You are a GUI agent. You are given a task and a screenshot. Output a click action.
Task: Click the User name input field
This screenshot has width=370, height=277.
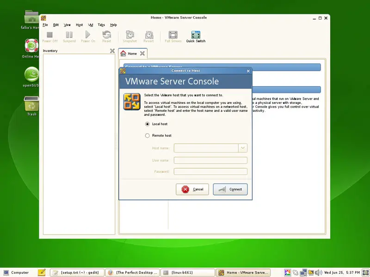[x=210, y=160]
